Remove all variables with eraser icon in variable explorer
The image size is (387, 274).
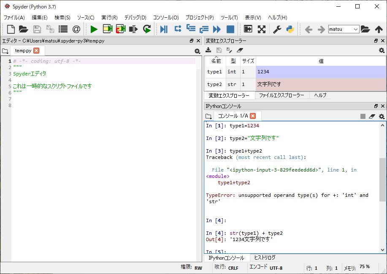click(x=240, y=50)
